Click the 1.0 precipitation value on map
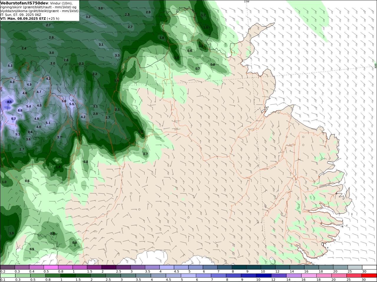The height and width of the screenshot is (282, 377). (4, 182)
